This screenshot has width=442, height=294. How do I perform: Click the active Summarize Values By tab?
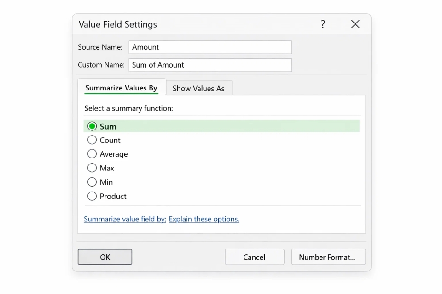(x=122, y=87)
